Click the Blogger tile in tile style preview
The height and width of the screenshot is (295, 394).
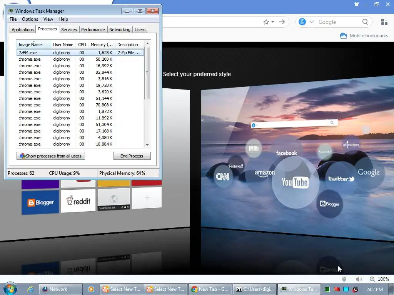coord(40,202)
